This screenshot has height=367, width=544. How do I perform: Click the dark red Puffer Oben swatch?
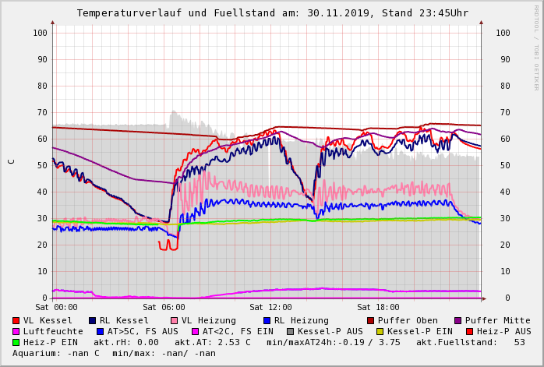point(371,320)
